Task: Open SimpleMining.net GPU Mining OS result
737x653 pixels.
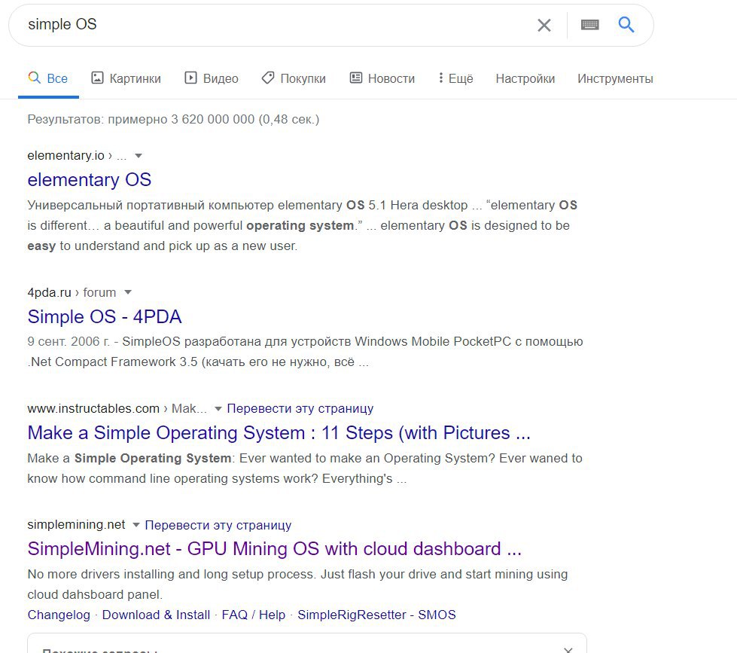Action: coord(275,548)
